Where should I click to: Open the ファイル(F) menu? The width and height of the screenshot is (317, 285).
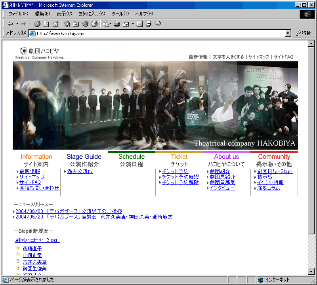pyautogui.click(x=18, y=14)
